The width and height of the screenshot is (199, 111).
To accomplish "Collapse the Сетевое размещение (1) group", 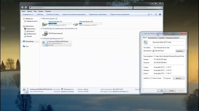I will (41, 38).
